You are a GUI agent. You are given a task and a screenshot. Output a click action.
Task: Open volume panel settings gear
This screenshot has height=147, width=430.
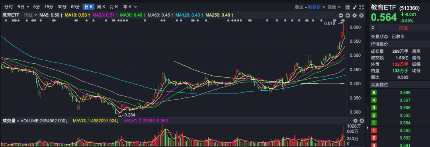tap(355, 120)
